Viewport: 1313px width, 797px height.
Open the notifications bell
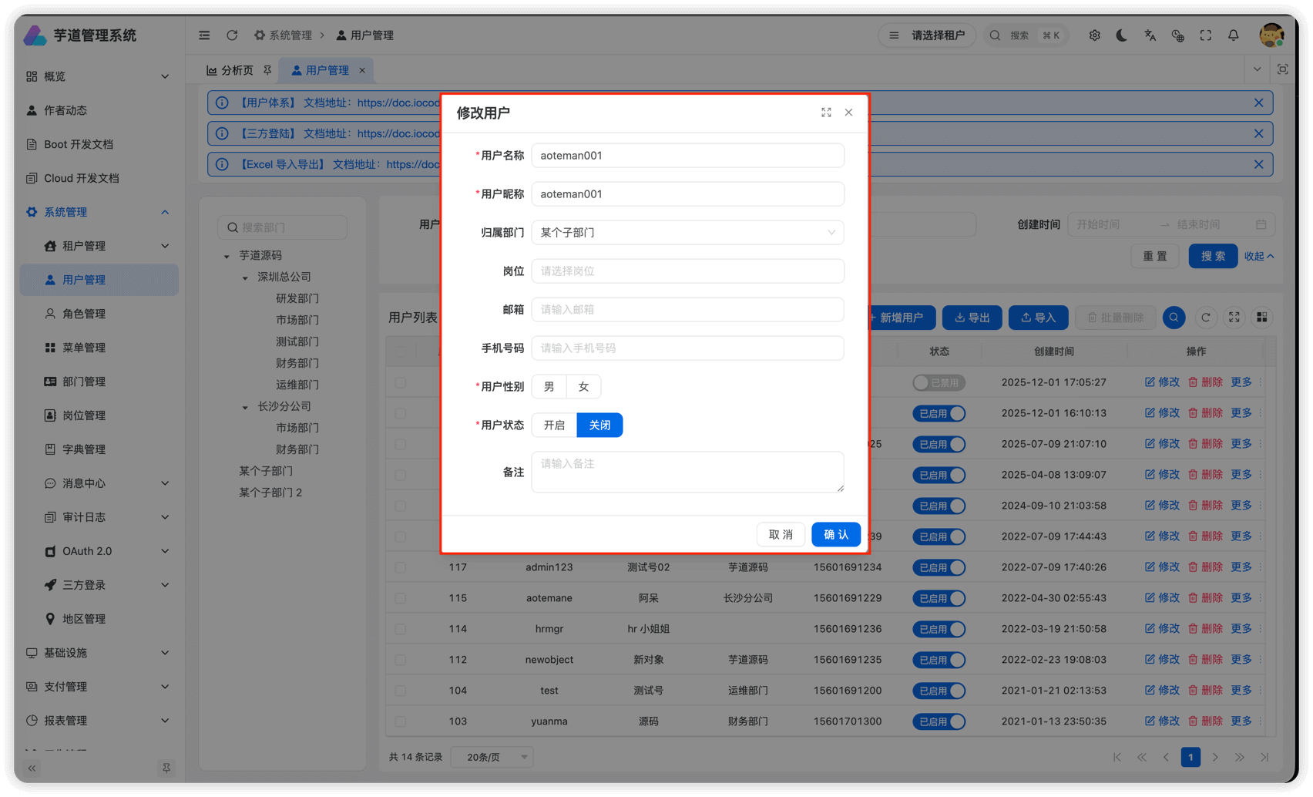[x=1233, y=35]
